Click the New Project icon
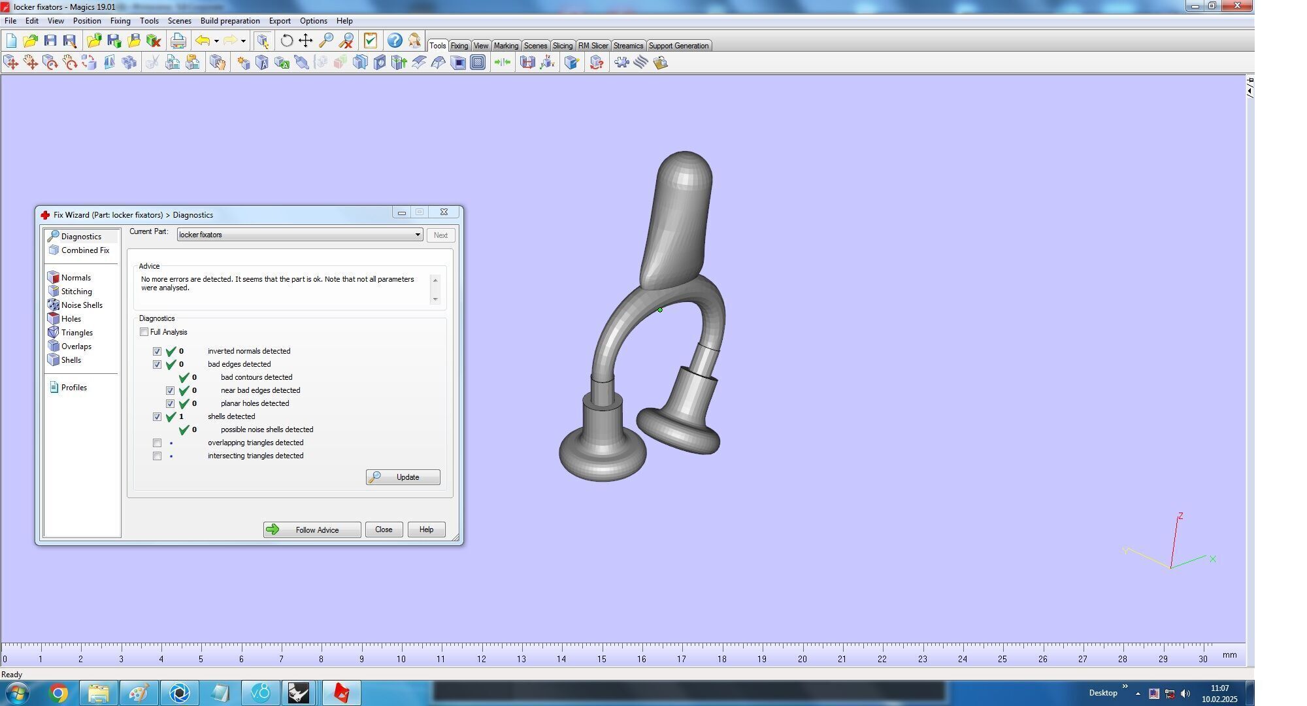This screenshot has width=1307, height=706. coord(11,41)
